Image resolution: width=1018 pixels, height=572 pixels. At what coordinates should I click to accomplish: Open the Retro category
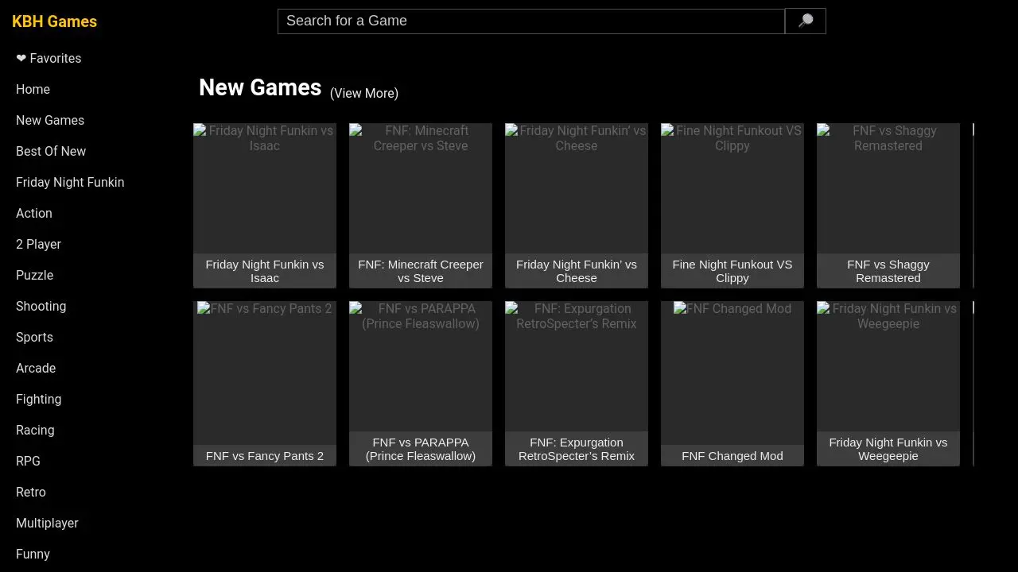[31, 492]
